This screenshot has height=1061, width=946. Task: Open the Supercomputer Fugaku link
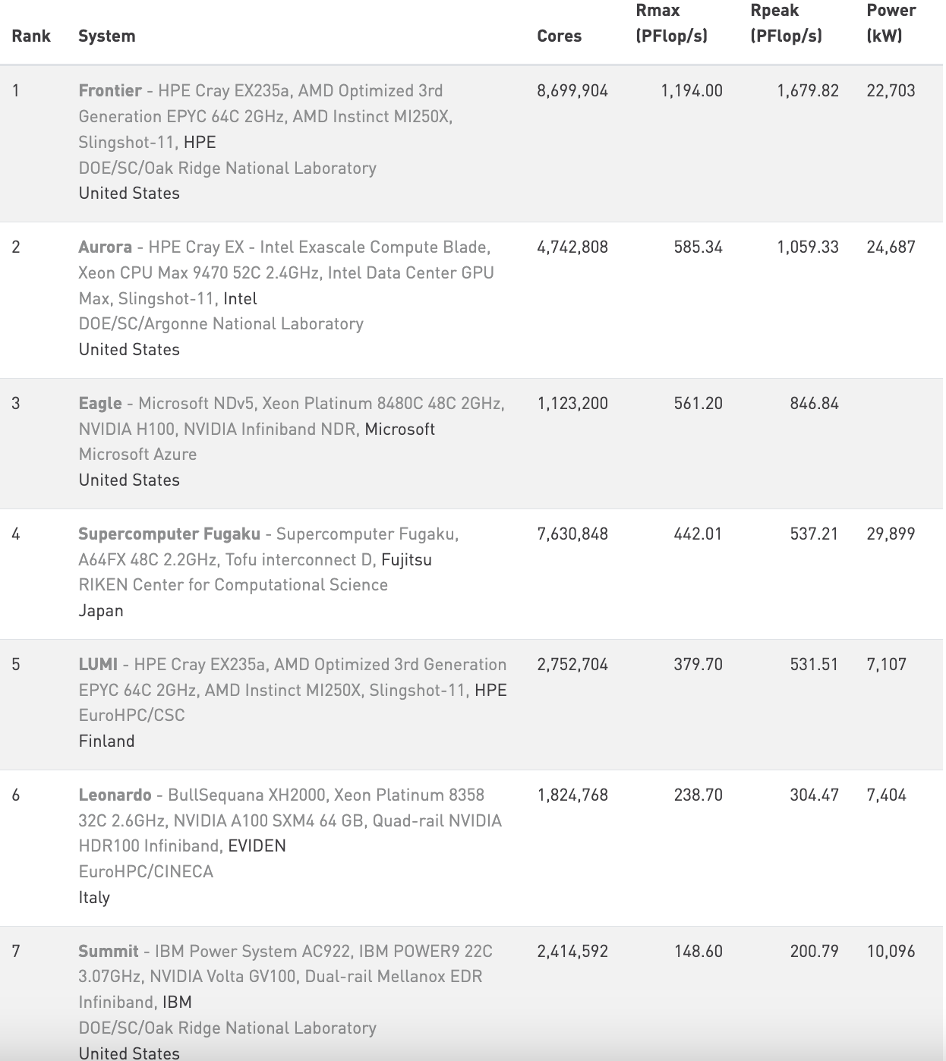169,534
